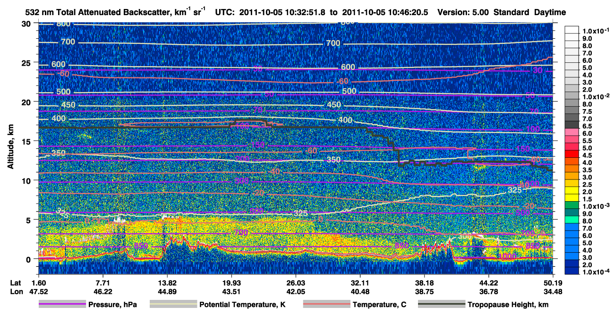Click the latitude value '26.03'

[295, 282]
